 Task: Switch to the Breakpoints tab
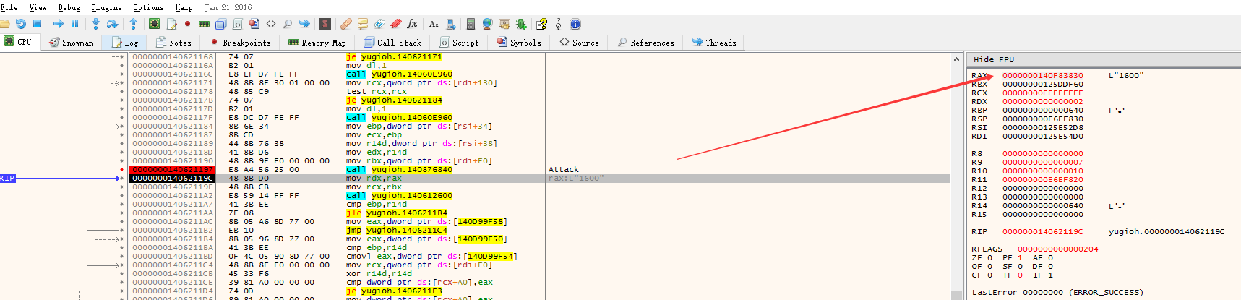pos(240,43)
